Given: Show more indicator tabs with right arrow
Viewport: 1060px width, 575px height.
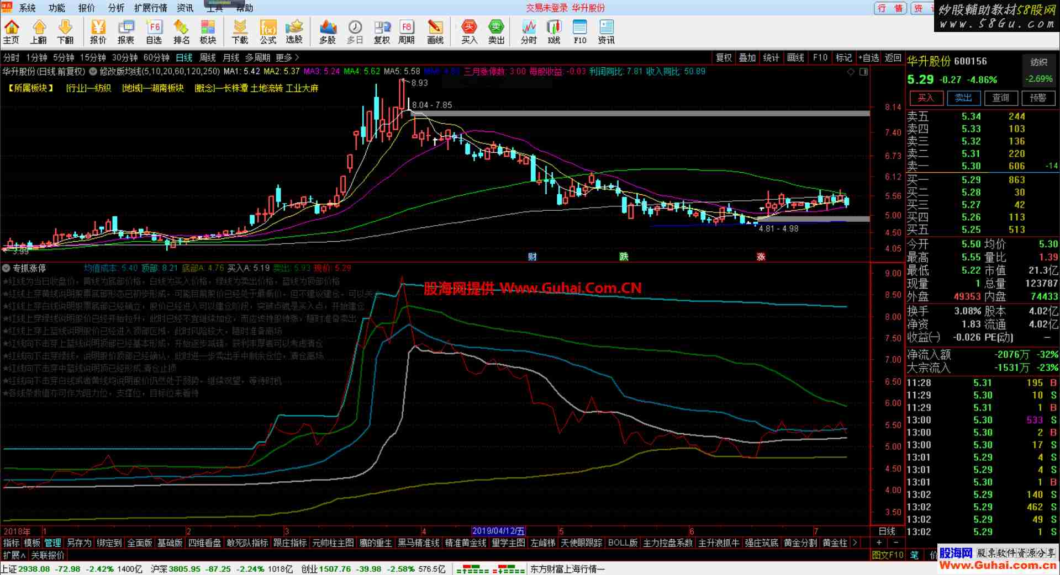Looking at the screenshot, I should pos(855,543).
